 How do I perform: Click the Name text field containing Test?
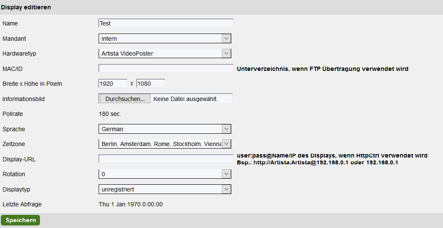point(166,23)
